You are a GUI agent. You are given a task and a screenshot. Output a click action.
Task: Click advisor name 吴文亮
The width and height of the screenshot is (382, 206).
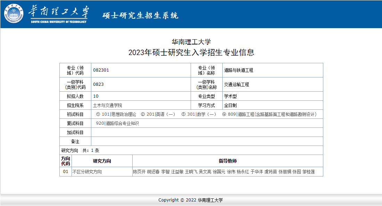coord(205,172)
